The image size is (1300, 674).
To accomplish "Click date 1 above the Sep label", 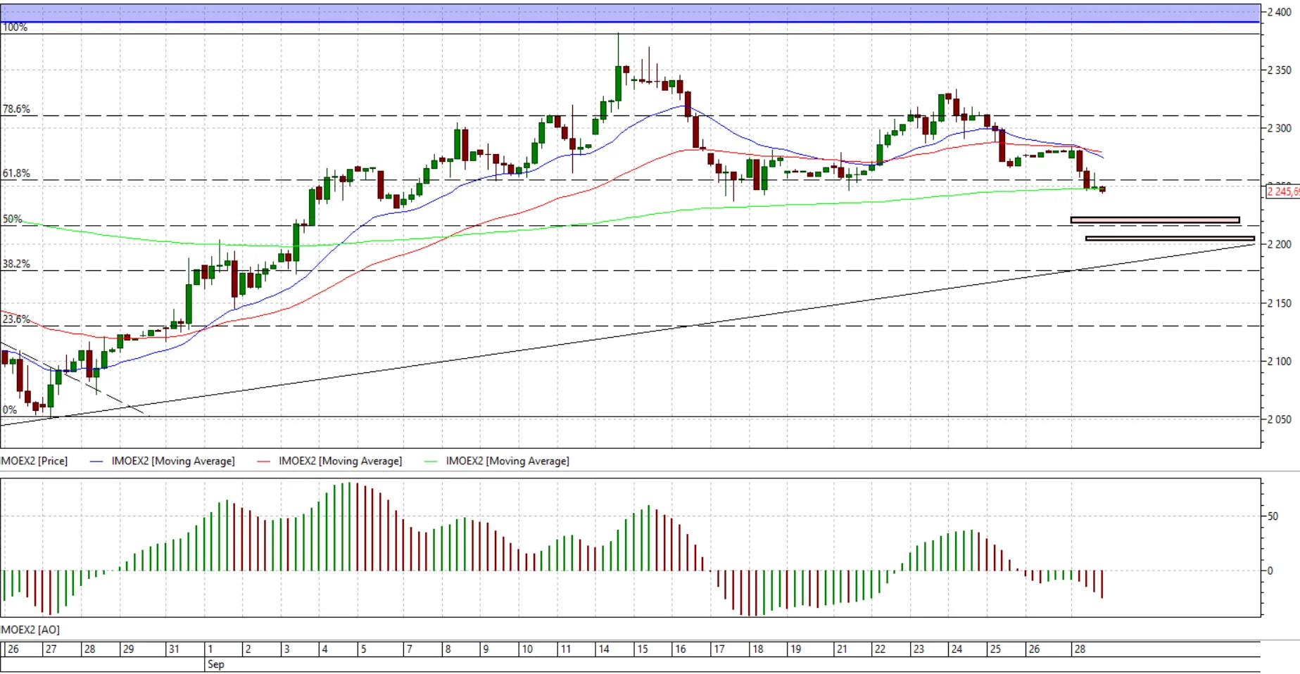I will [x=210, y=649].
